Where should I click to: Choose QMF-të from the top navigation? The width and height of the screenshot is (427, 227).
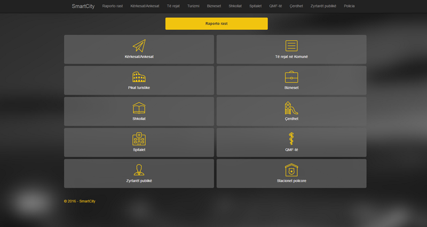pyautogui.click(x=275, y=6)
